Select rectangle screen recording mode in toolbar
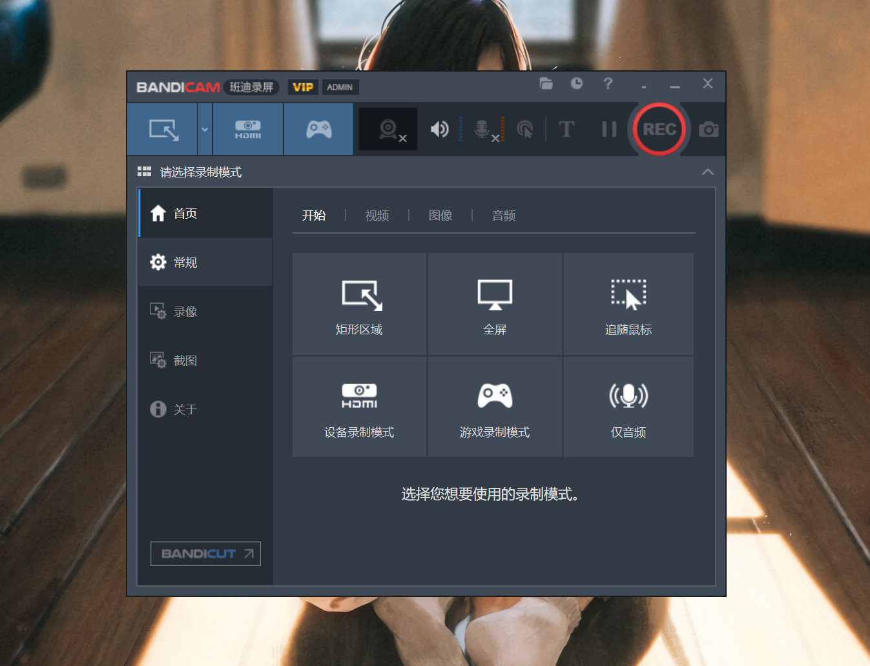Screen dimensions: 870x666 tap(163, 129)
